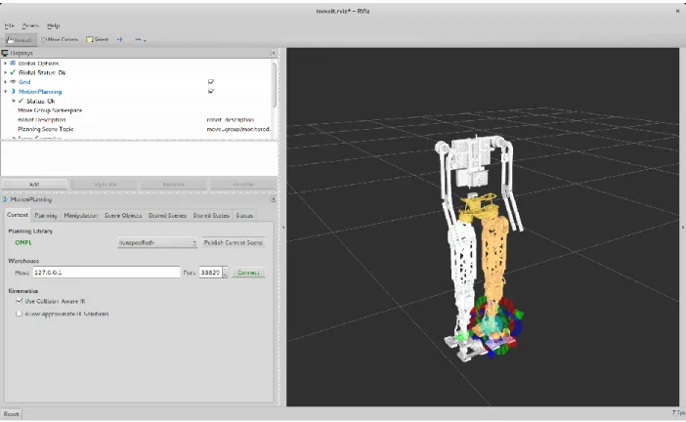
Task: Switch to the Context tab
Action: point(17,215)
